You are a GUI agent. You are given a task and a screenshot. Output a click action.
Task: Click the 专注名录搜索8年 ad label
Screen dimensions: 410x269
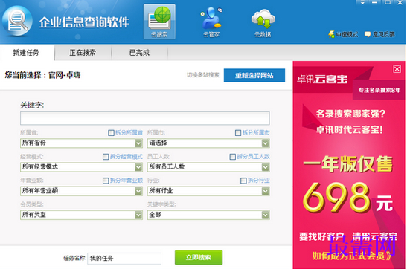click(379, 91)
